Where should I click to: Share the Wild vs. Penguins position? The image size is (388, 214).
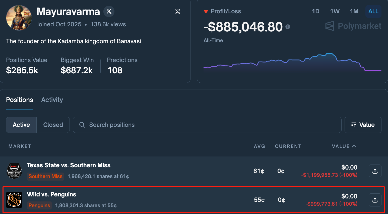375,200
